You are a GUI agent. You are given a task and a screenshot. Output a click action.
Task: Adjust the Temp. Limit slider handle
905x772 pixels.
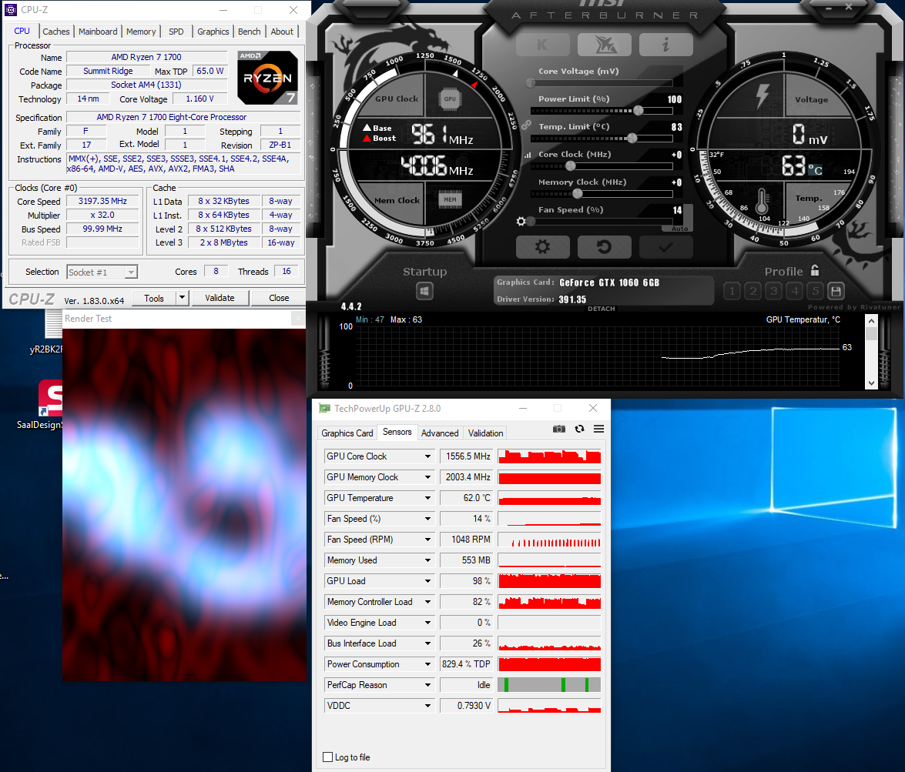click(x=632, y=138)
